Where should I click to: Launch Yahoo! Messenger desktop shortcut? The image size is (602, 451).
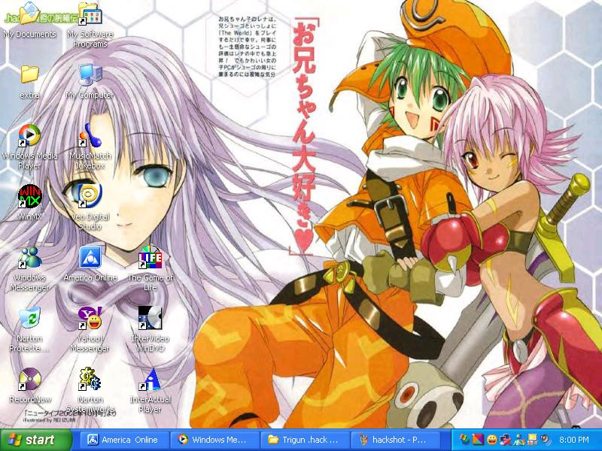coord(90,329)
